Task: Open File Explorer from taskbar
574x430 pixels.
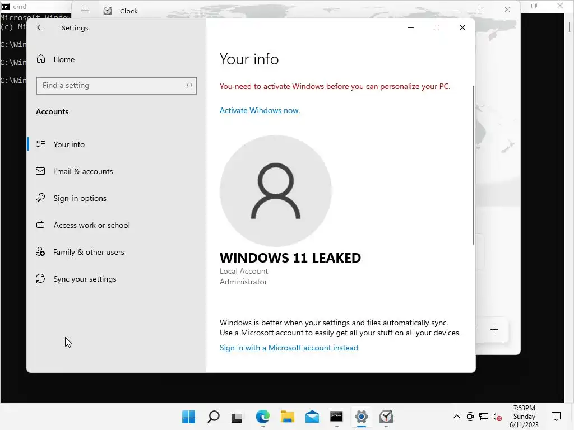Action: (x=288, y=417)
